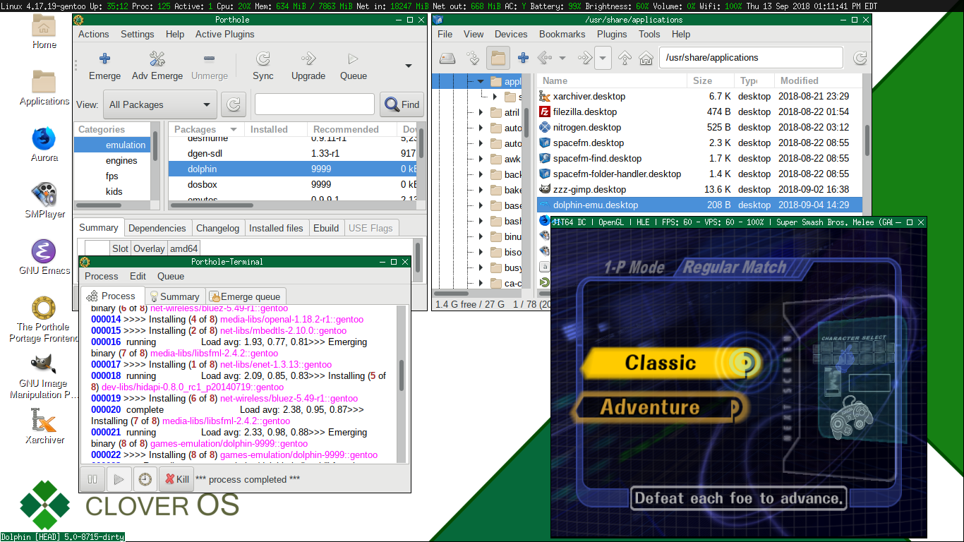Screen dimensions: 964x542
Task: Switch to the Installed files tab
Action: point(276,228)
